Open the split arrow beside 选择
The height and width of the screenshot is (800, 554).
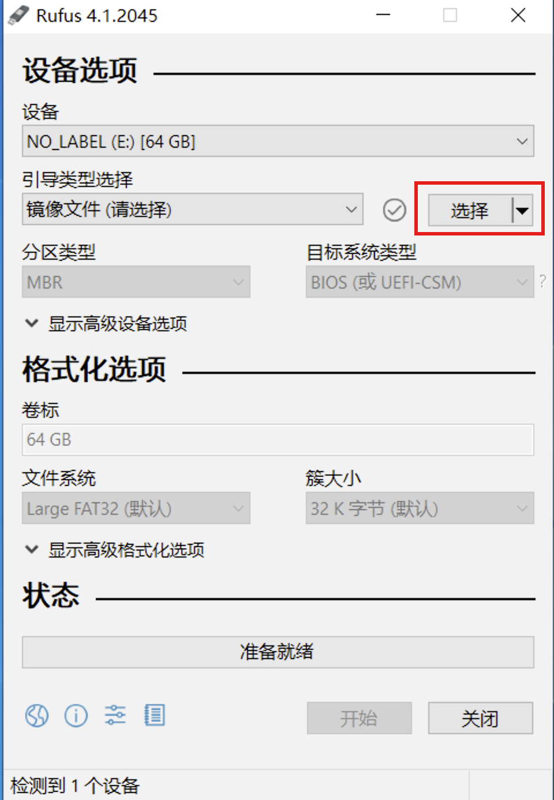(x=522, y=210)
